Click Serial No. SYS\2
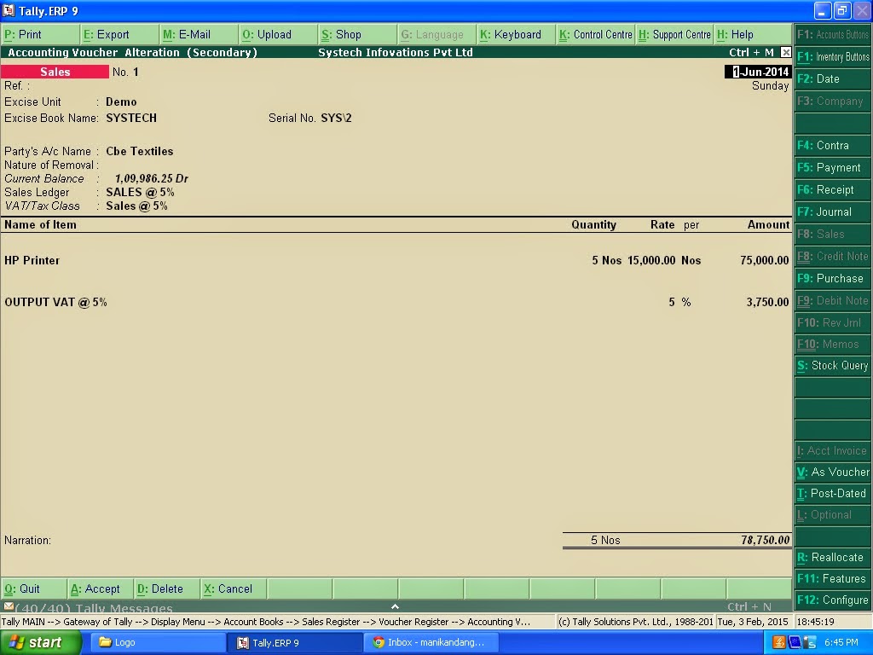Viewport: 873px width, 655px height. pos(336,118)
